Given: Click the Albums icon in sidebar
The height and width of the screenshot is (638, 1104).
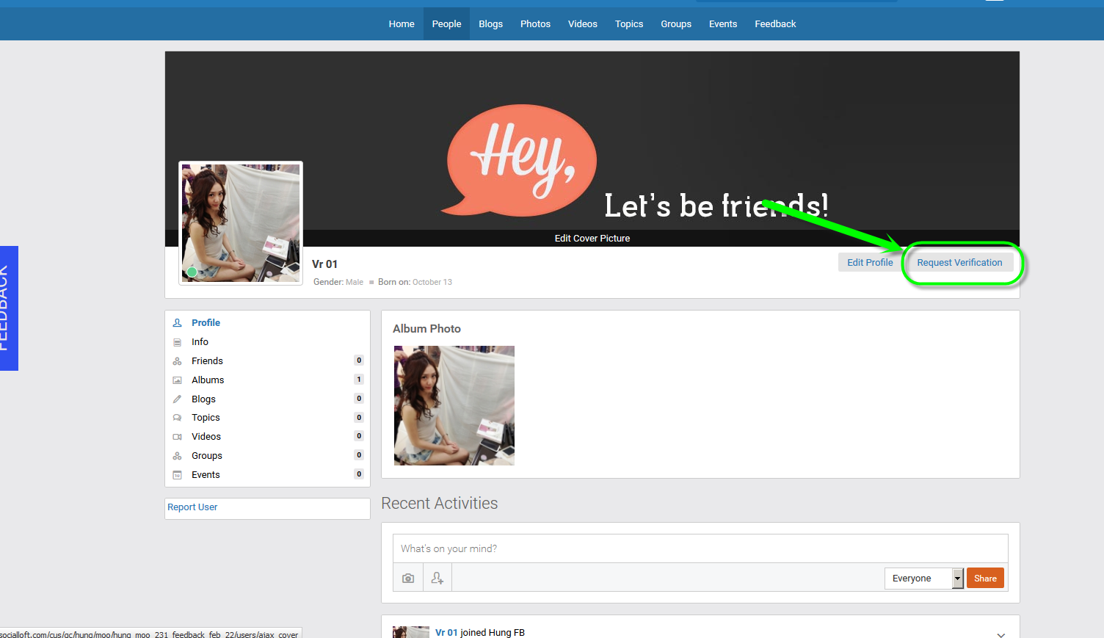Looking at the screenshot, I should click(x=177, y=380).
